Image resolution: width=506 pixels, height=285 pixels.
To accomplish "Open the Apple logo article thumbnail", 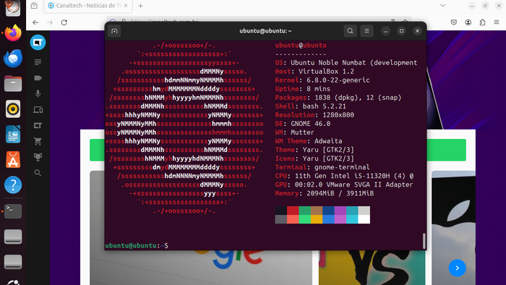I will pyautogui.click(x=453, y=228).
